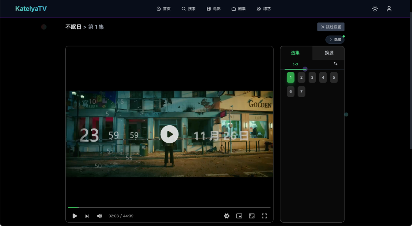Open the search page via magnifier icon

coord(183,8)
